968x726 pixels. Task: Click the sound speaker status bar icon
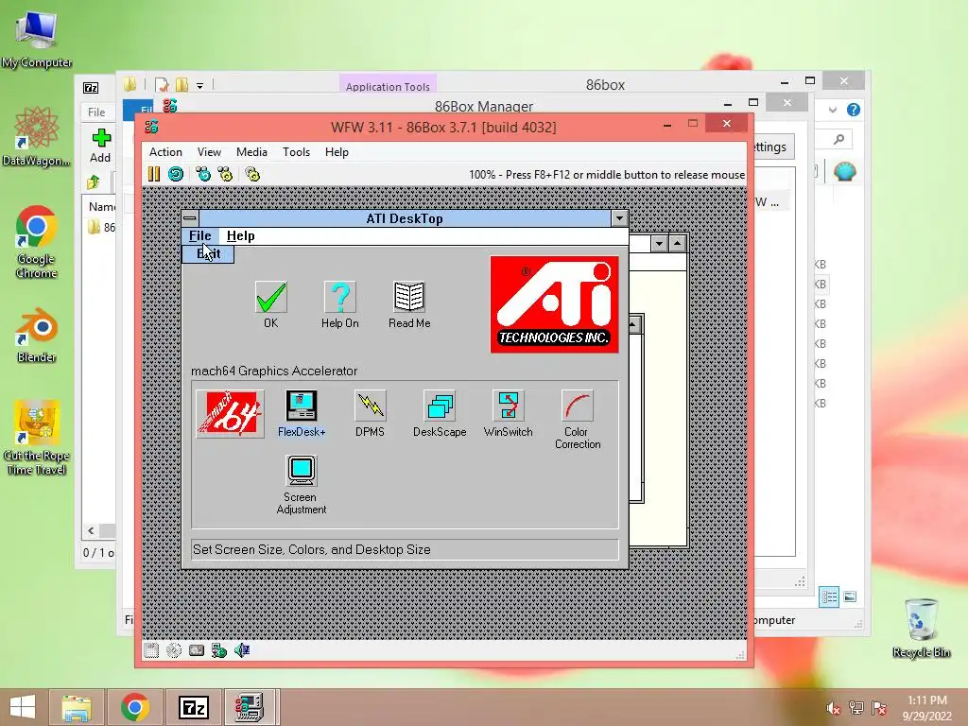pyautogui.click(x=242, y=650)
